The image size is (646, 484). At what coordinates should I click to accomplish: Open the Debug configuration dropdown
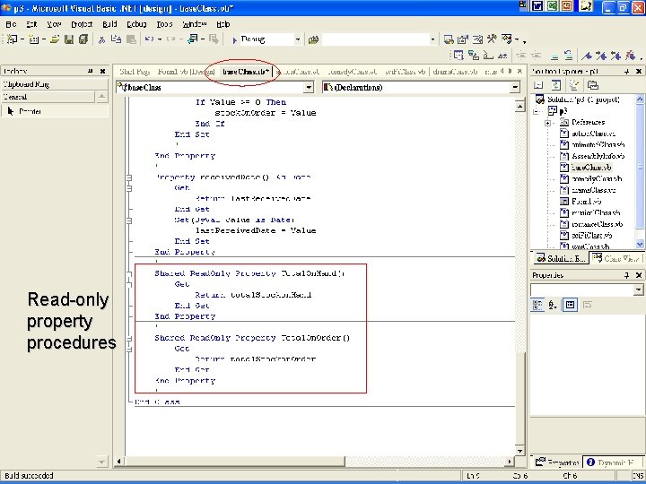[299, 39]
